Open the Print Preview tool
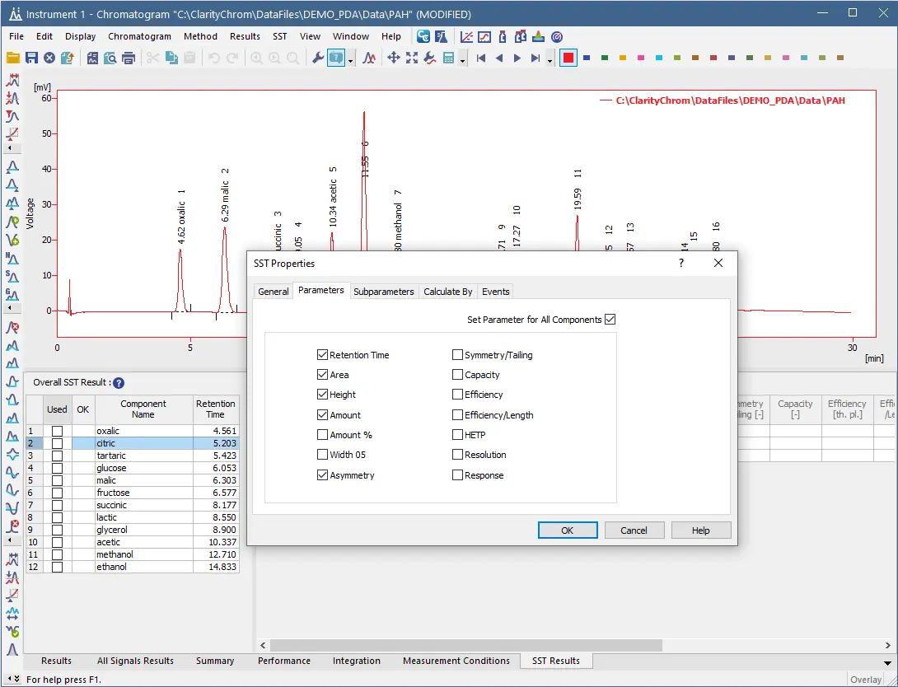 (112, 58)
